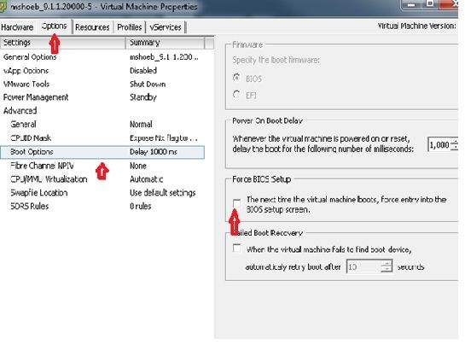The image size is (465, 345).
Task: Minimize the Virtual Machine Properties window
Action: click(410, 4)
